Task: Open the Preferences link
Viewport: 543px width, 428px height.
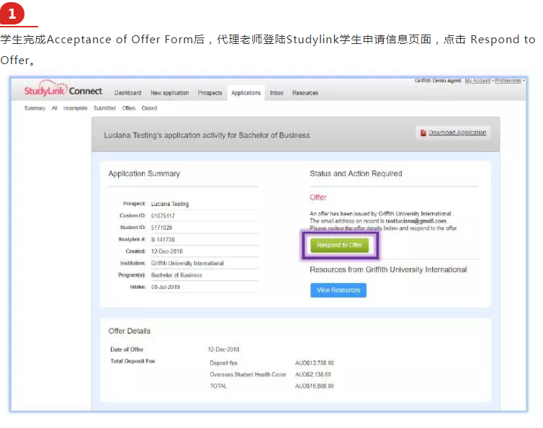Action: click(x=510, y=81)
